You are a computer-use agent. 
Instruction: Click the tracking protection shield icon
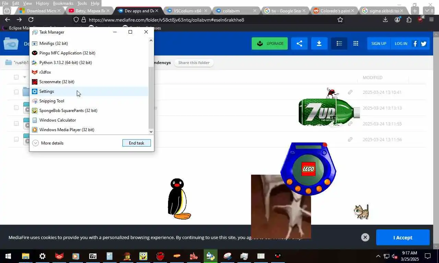76,20
